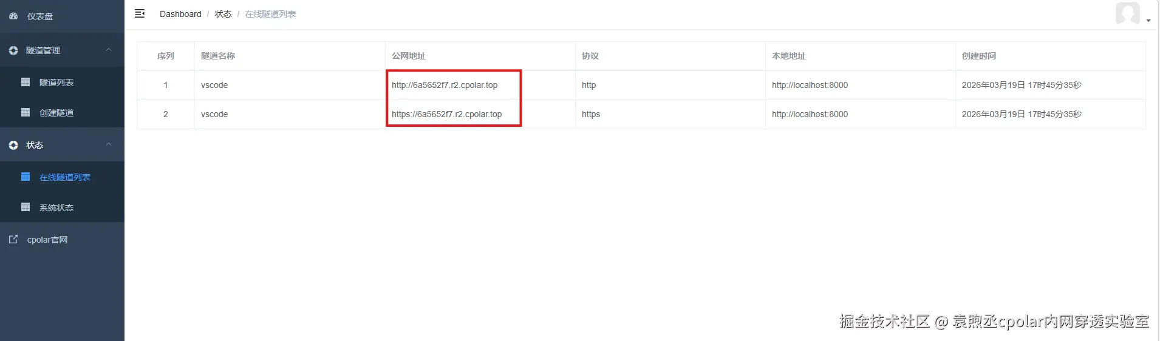This screenshot has width=1160, height=341.
Task: Open the cpolar官网 link
Action: pos(62,239)
